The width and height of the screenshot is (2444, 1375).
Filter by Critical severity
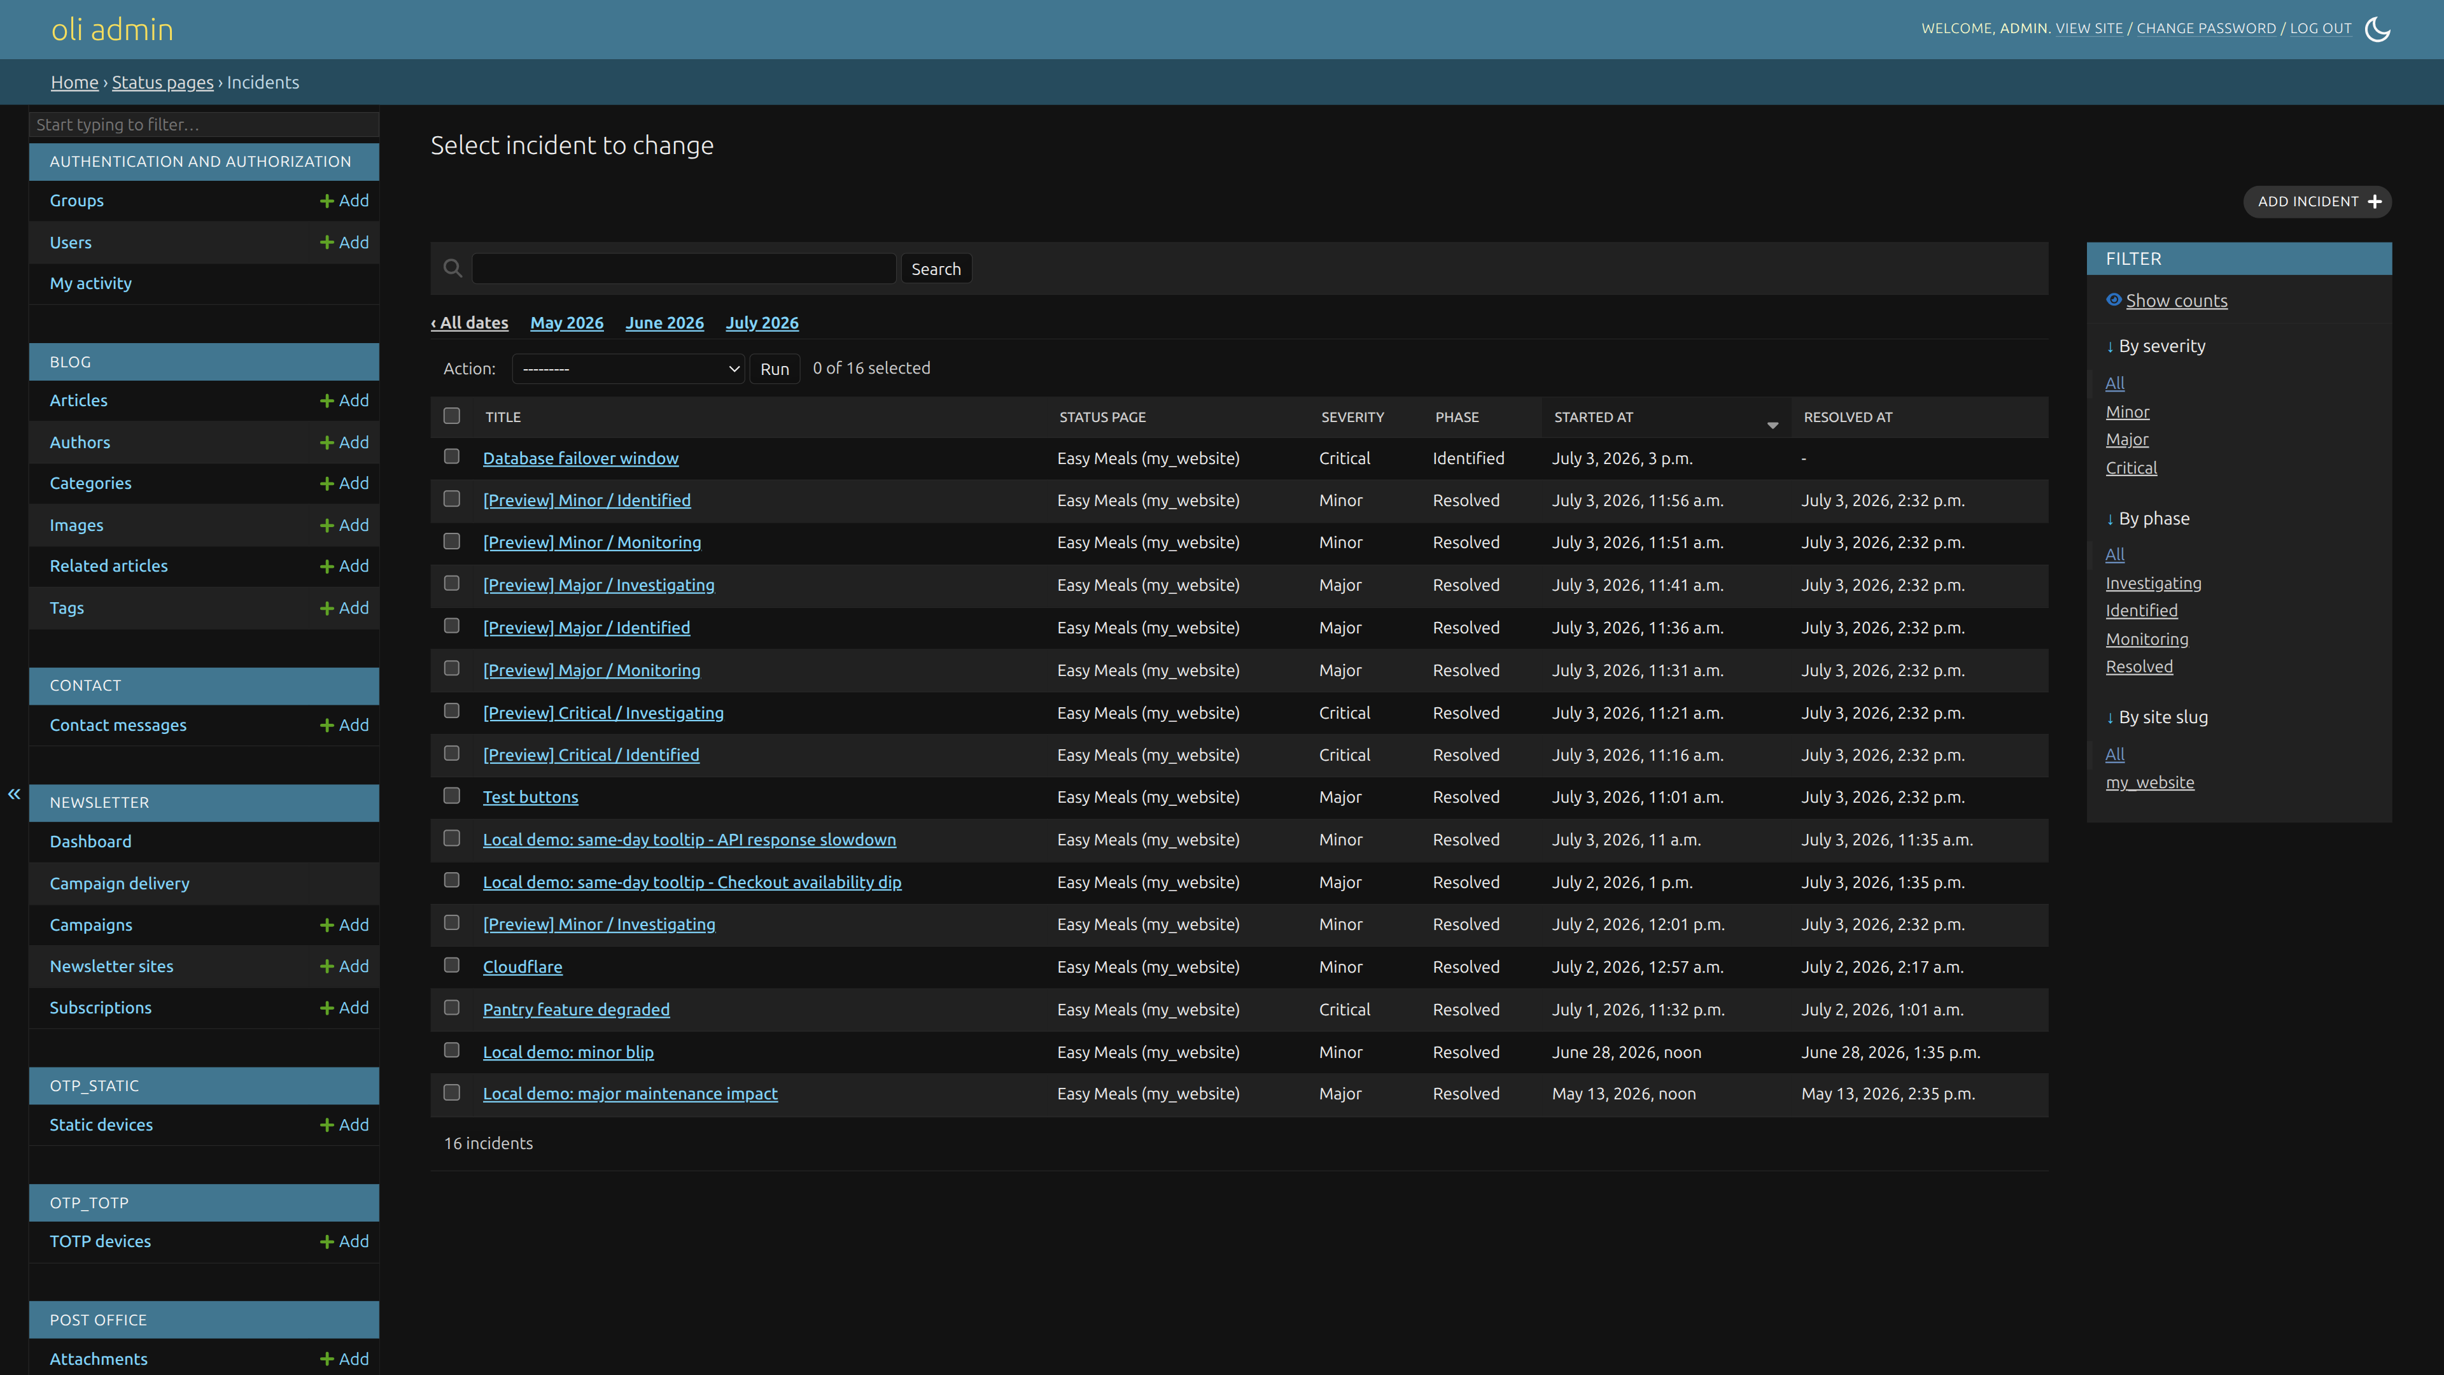(2131, 468)
